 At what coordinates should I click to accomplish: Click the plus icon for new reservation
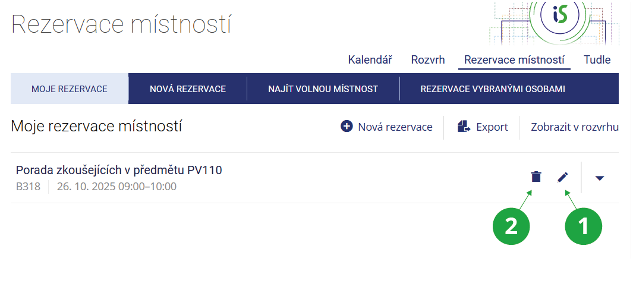click(x=347, y=127)
